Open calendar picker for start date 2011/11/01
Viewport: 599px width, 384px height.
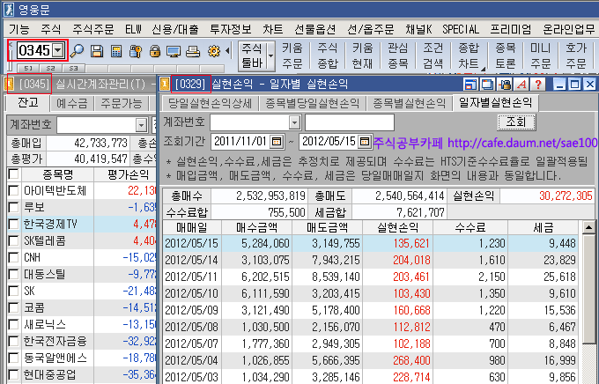(277, 141)
